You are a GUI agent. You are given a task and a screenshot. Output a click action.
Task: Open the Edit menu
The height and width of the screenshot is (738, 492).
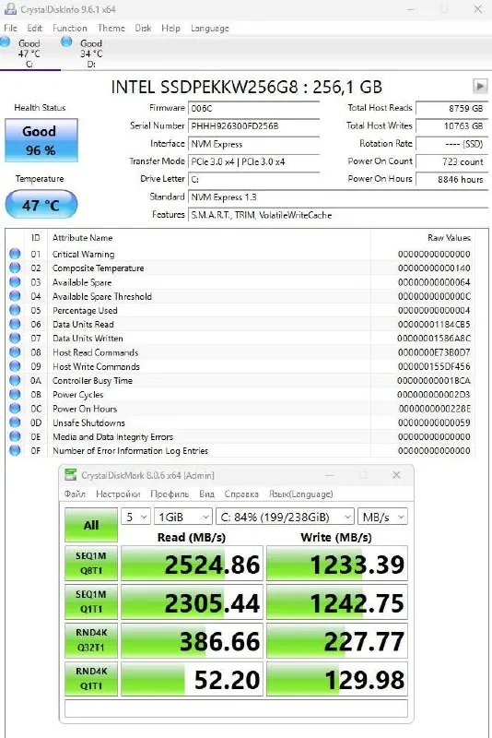point(34,29)
